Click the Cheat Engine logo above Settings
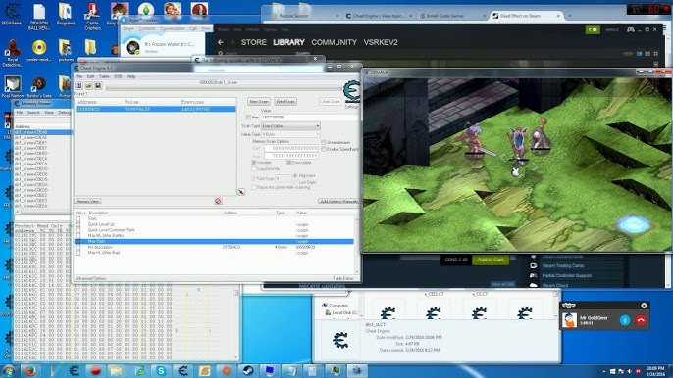 pos(352,92)
